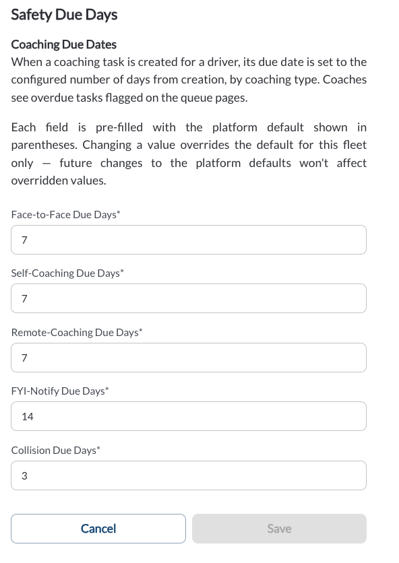
Task: Click the 'Self-Coaching Due Days' label text
Action: tap(65, 273)
